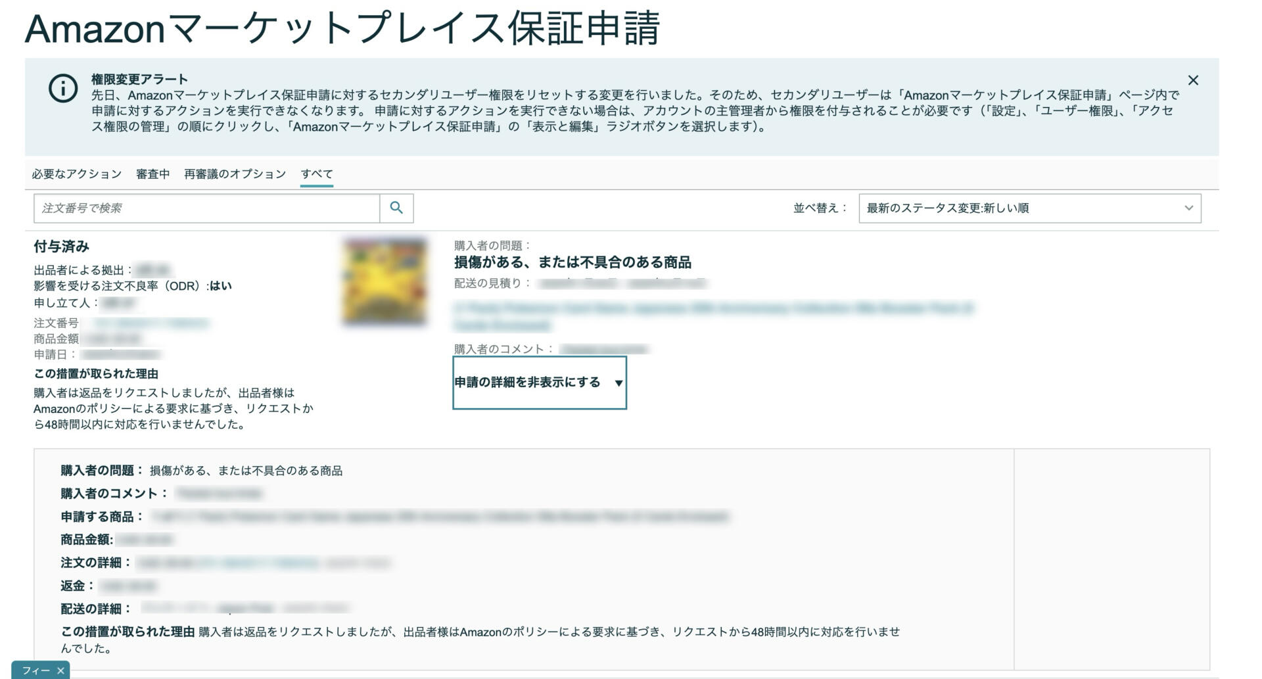The height and width of the screenshot is (679, 1262).
Task: Click the 付与済み status heading
Action: click(x=61, y=246)
